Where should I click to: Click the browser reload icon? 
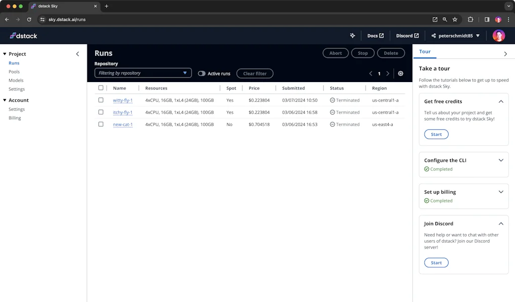tap(29, 19)
